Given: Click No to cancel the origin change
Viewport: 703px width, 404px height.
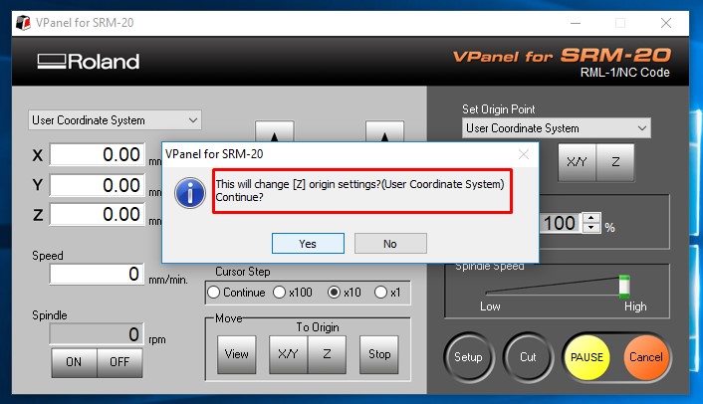Looking at the screenshot, I should click(390, 243).
